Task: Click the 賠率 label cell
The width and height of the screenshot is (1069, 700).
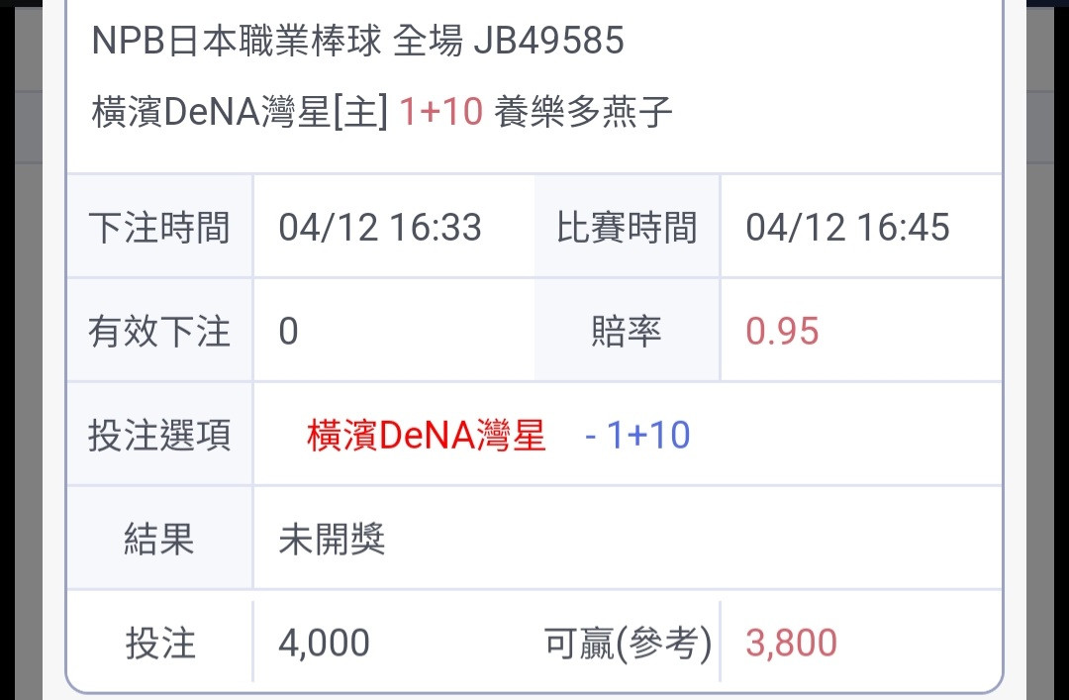Action: (627, 331)
